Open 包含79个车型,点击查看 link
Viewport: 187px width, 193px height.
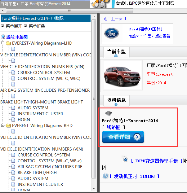click(x=149, y=36)
